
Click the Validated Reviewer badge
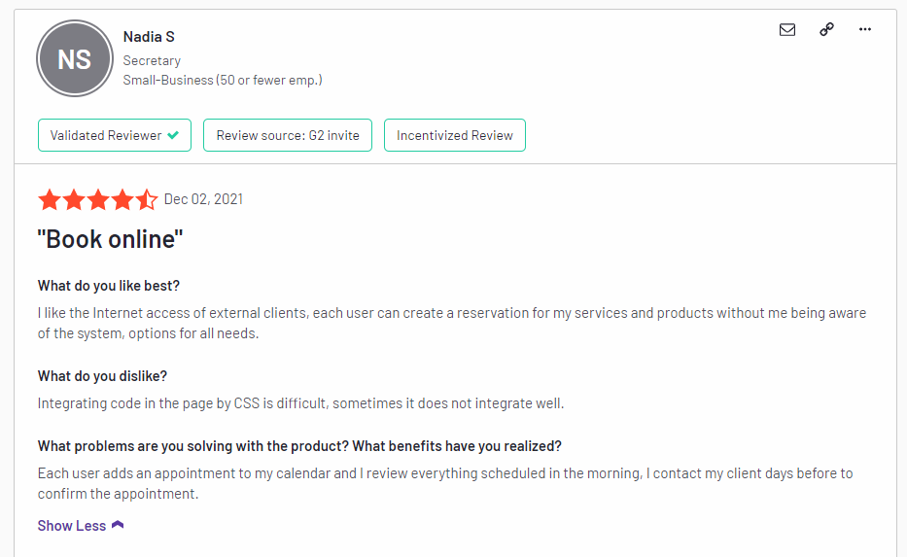pos(115,135)
